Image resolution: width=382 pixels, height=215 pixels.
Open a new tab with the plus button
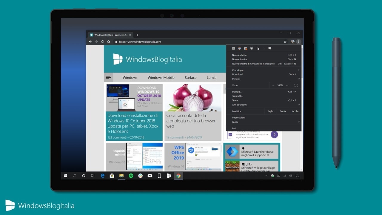pos(137,35)
